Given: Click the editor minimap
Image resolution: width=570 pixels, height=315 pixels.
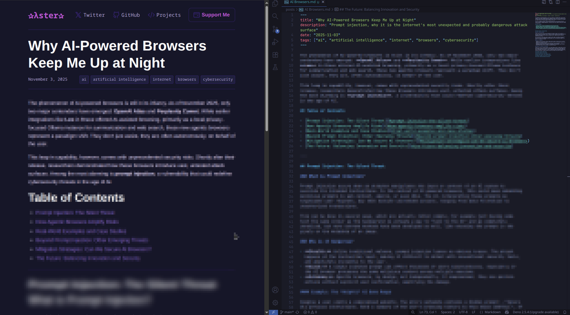Looking at the screenshot, I should [x=550, y=36].
